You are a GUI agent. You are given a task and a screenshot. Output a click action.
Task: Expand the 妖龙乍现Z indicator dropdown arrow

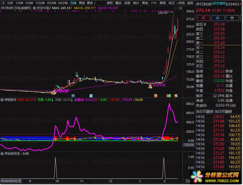(x=34, y=8)
